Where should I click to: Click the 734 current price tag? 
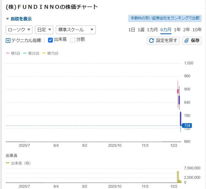187,125
